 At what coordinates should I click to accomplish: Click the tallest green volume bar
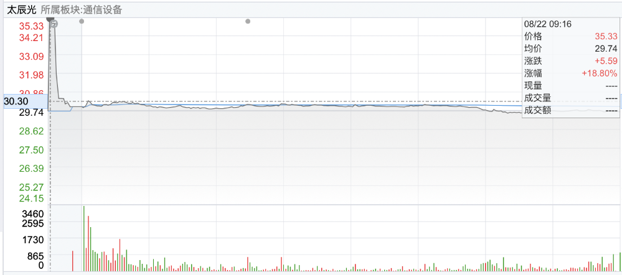click(x=84, y=238)
